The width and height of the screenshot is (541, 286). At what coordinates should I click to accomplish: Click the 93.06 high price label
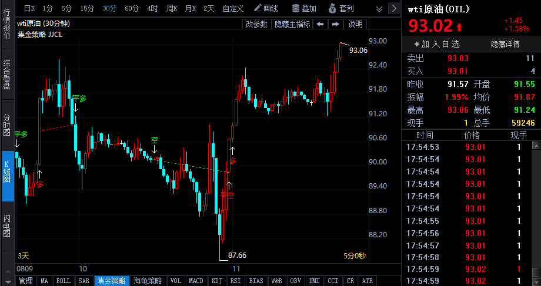click(358, 51)
